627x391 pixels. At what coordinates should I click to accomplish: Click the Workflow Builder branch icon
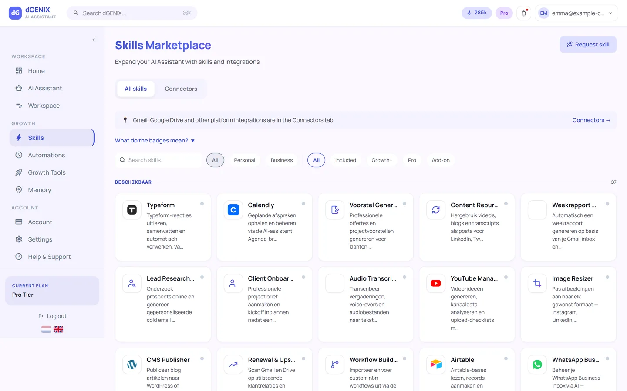pyautogui.click(x=335, y=364)
